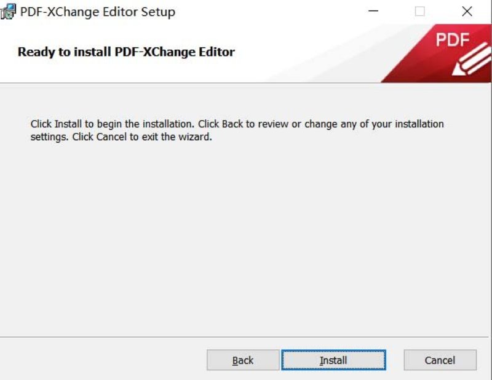Screen dimensions: 492x380
Task: Click Back to review installation settings
Action: (x=242, y=360)
